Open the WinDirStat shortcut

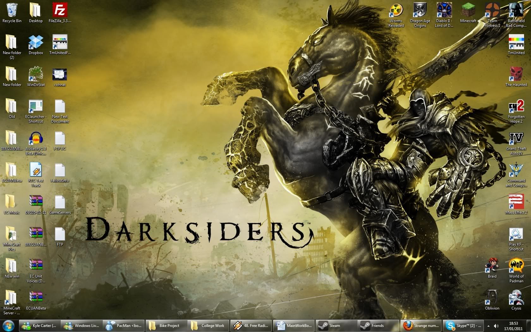(36, 77)
